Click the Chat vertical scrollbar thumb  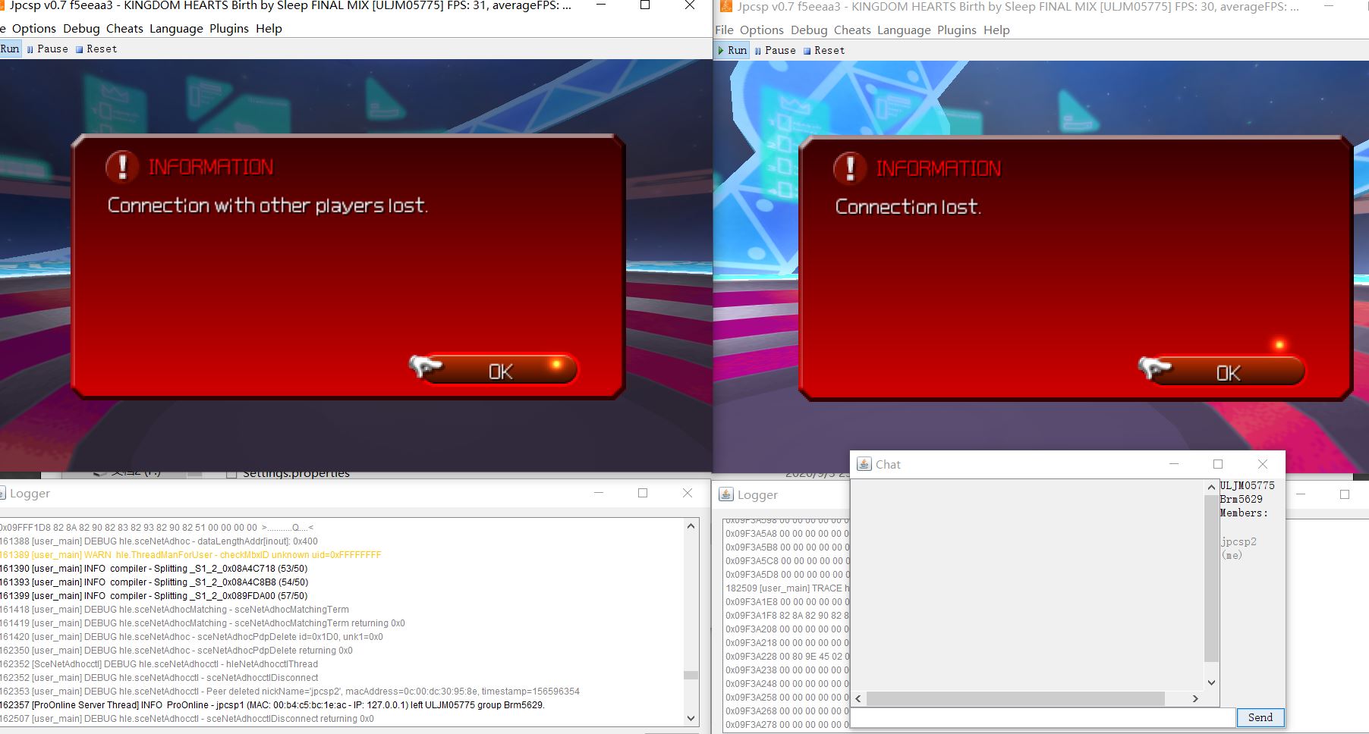coord(1211,578)
